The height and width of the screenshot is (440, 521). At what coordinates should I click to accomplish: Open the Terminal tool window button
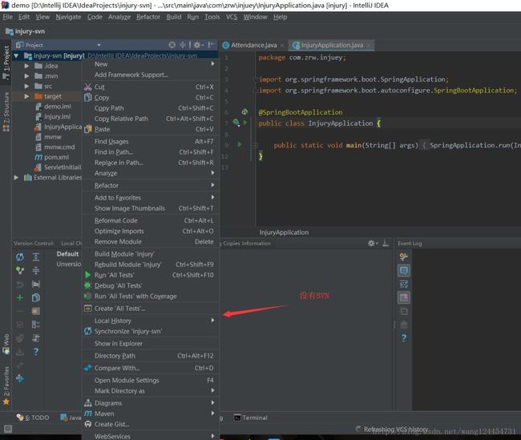tap(251, 418)
